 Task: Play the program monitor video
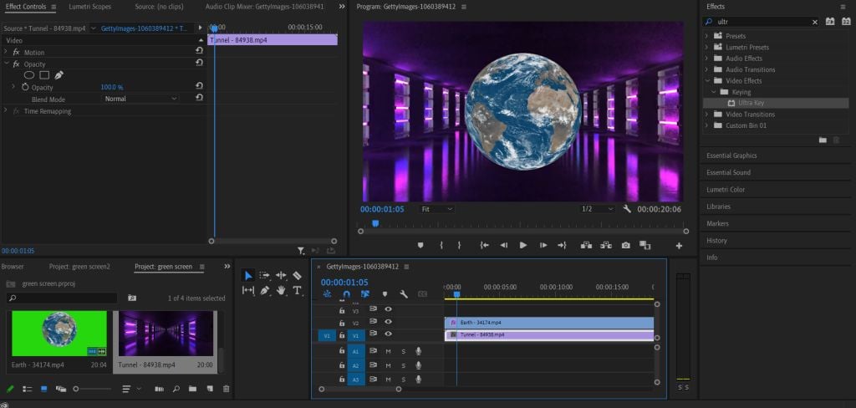[523, 245]
